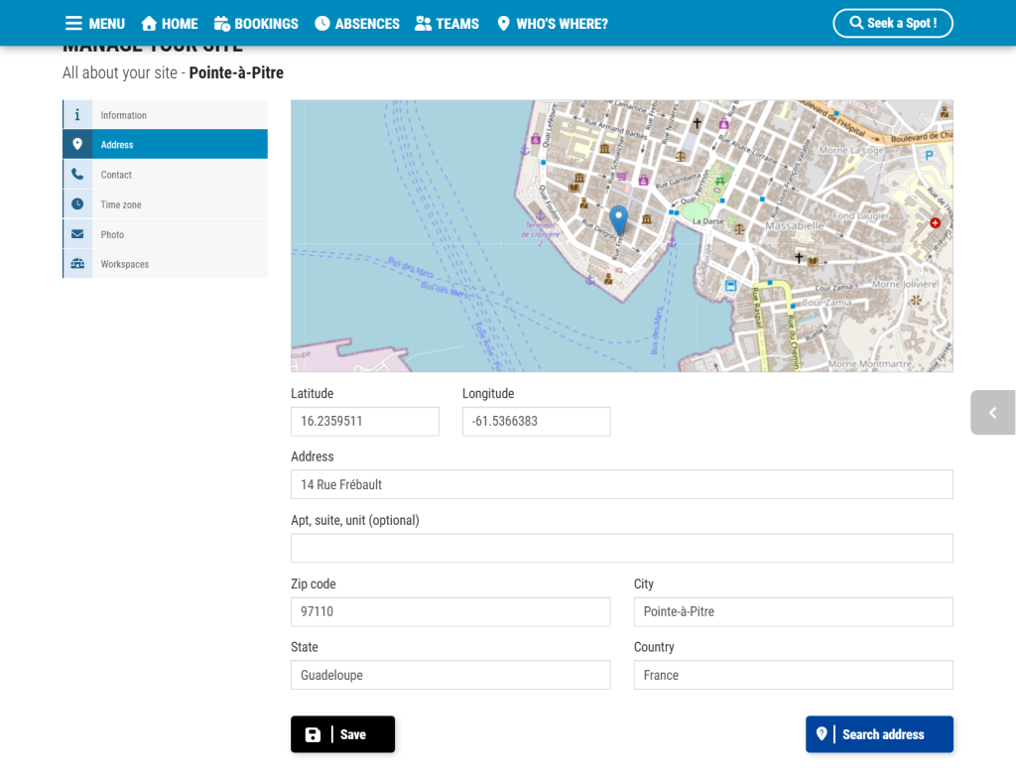Select the Workspaces tab
Viewport: 1016px width, 779px height.
[166, 263]
